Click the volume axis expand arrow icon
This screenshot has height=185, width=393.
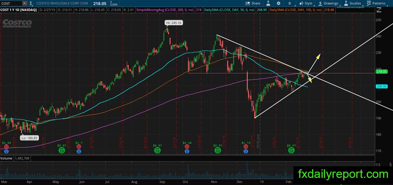(x=390, y=164)
